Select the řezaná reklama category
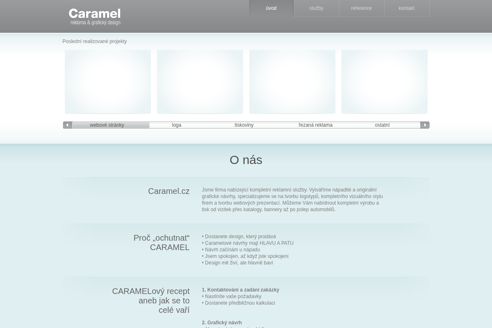This screenshot has height=328, width=492. click(x=316, y=125)
